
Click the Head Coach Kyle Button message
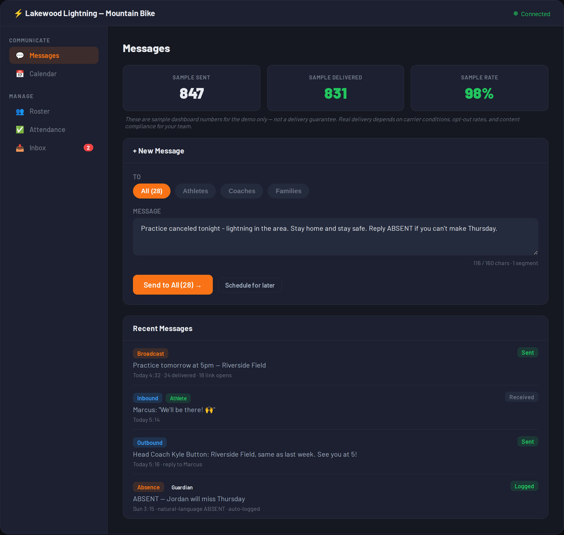point(245,454)
